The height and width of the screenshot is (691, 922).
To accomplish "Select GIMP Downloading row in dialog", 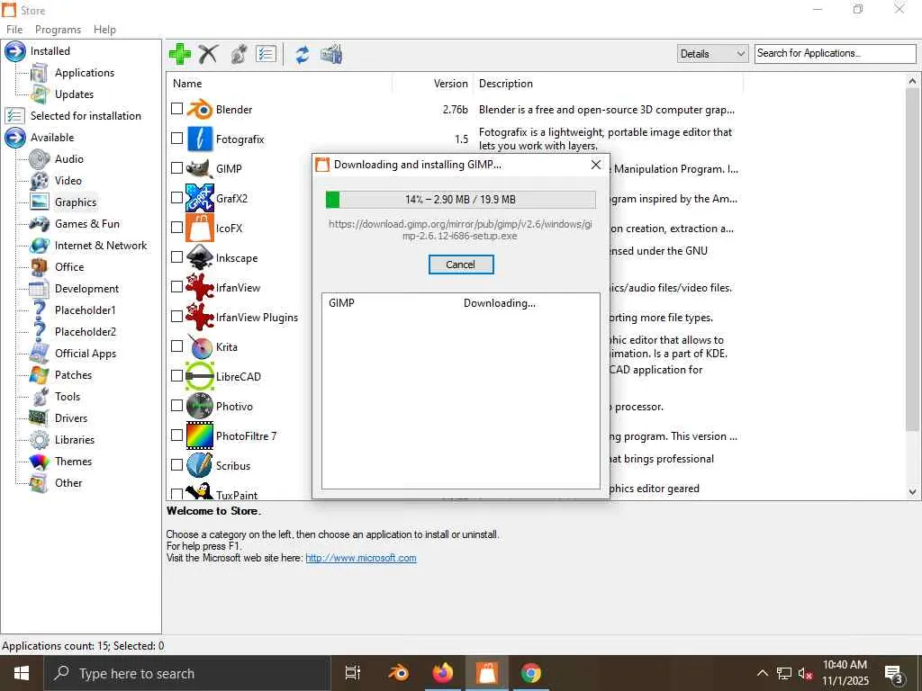I will 460,303.
